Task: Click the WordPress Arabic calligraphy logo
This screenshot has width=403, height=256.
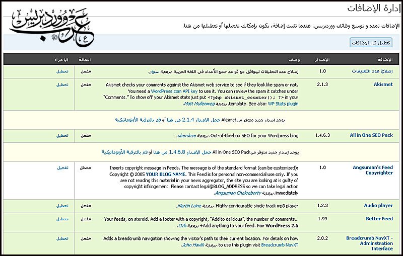Action: coord(52,27)
